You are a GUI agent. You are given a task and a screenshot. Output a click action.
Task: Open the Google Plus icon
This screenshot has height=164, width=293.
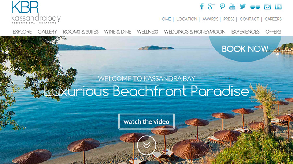tap(211, 7)
